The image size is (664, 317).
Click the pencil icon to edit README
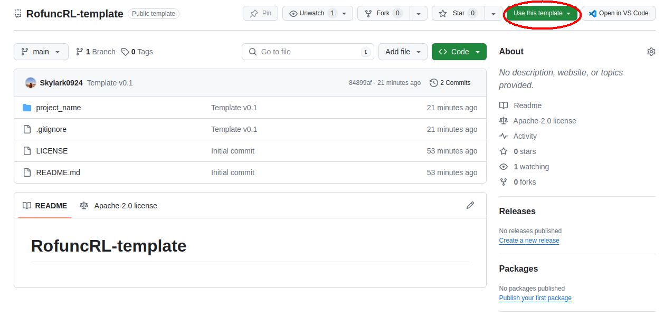pos(470,205)
